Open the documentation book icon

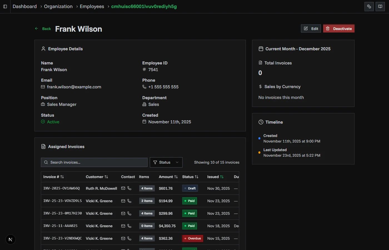380,6
